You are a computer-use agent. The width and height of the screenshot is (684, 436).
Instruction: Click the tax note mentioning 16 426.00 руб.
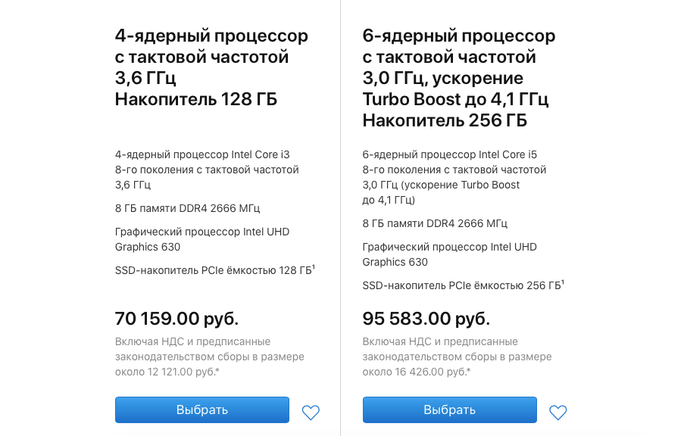[457, 357]
